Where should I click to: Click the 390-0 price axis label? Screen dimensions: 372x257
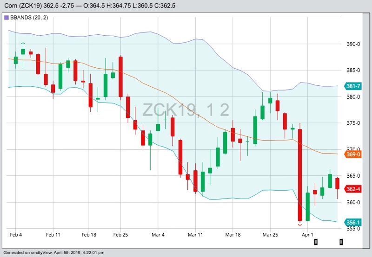tap(354, 44)
